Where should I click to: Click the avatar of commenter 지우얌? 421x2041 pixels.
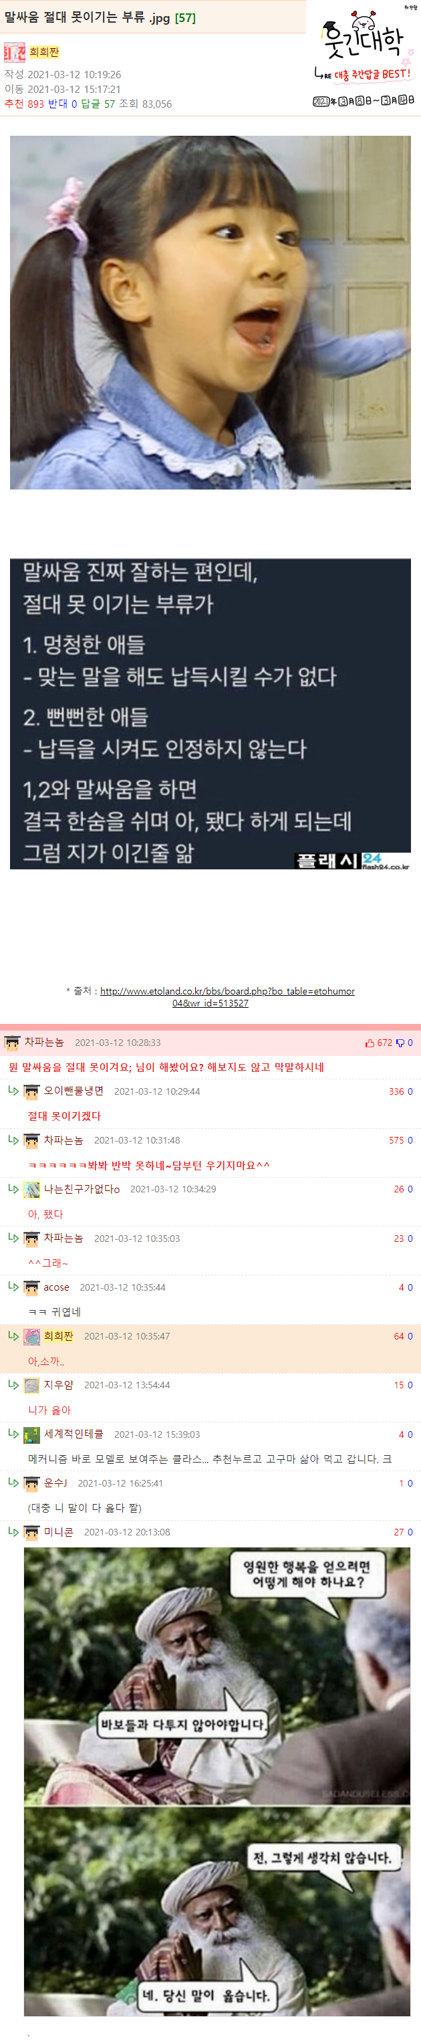pos(31,1386)
